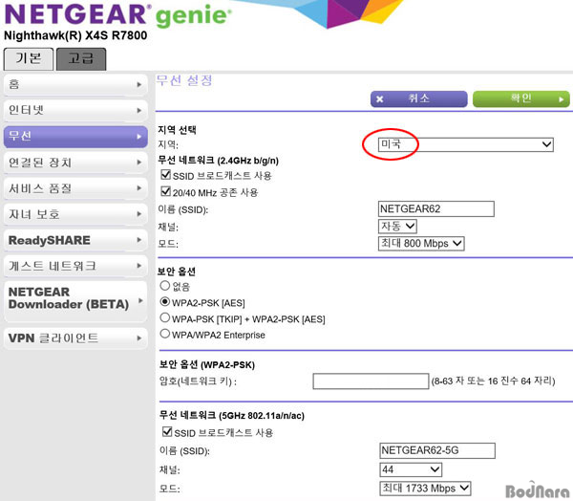Switch to the 기본 (Basic) tab
Viewport: 573px width, 501px height.
pyautogui.click(x=29, y=58)
